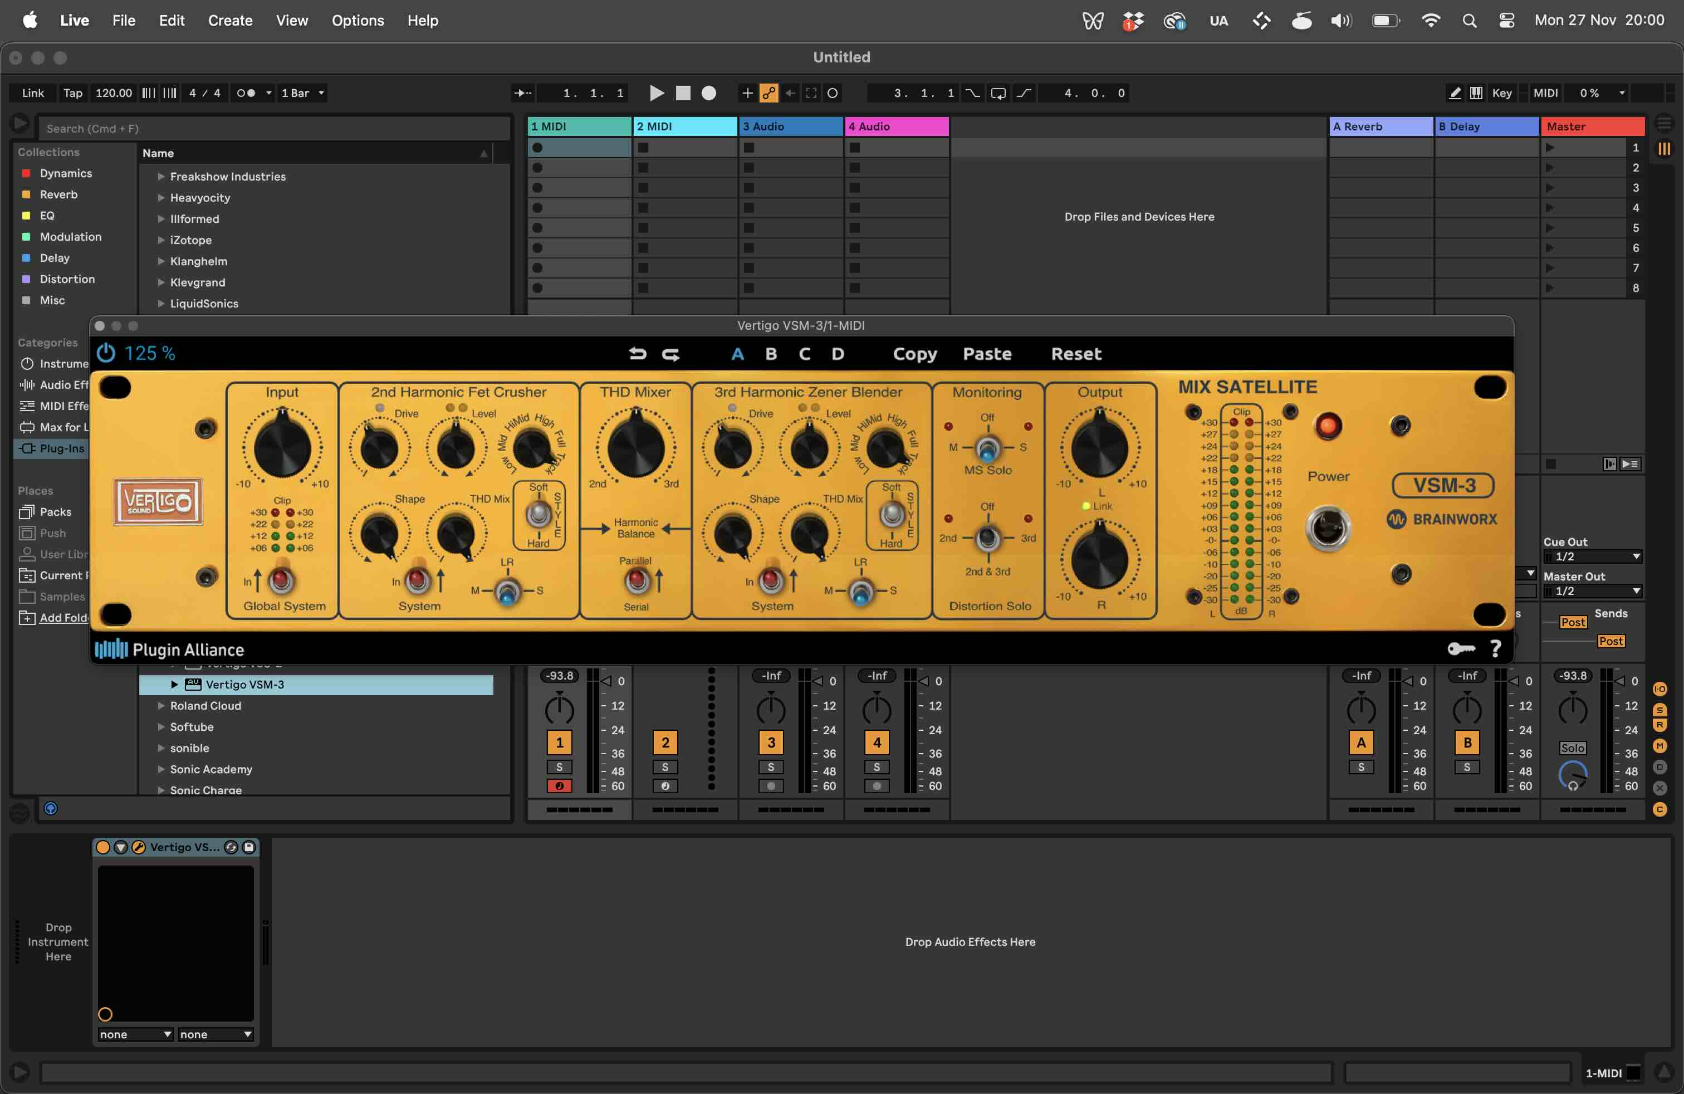Screen dimensions: 1684x1094
Task: Select preset bank B in plugin
Action: (771, 354)
